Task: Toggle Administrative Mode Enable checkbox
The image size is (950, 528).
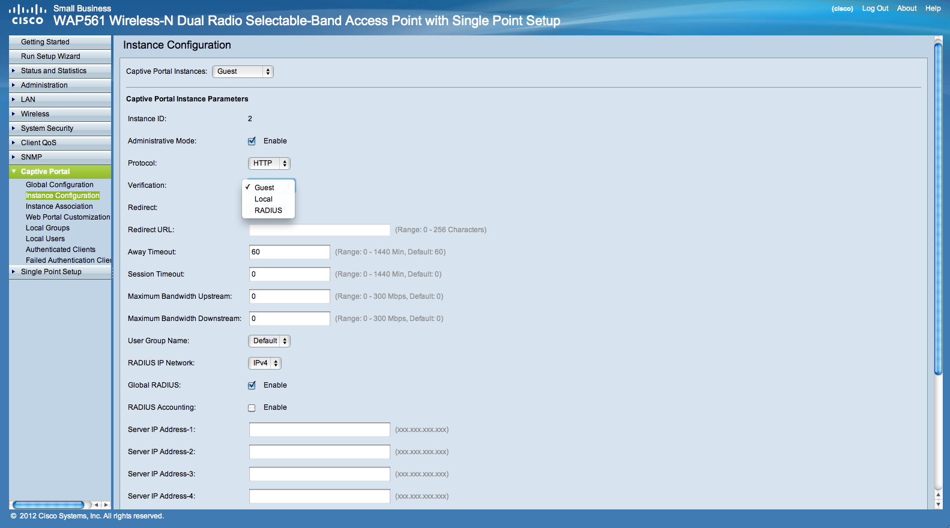Action: click(252, 141)
